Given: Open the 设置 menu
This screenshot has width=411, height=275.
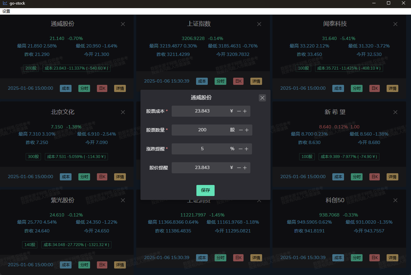Looking at the screenshot, I should coord(6,11).
